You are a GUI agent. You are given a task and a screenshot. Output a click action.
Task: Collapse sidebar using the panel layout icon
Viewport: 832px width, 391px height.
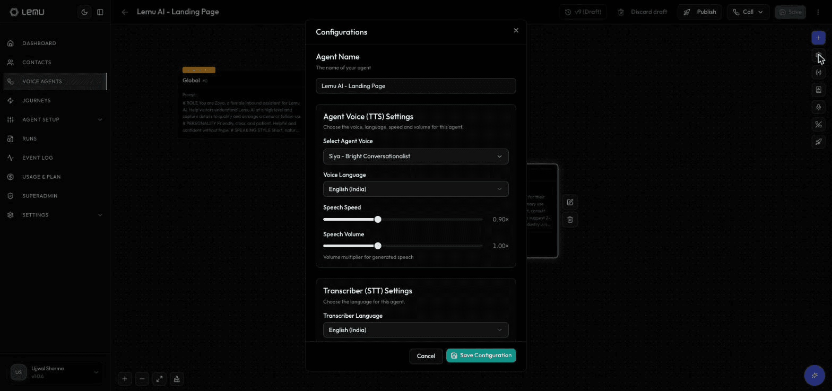click(100, 12)
